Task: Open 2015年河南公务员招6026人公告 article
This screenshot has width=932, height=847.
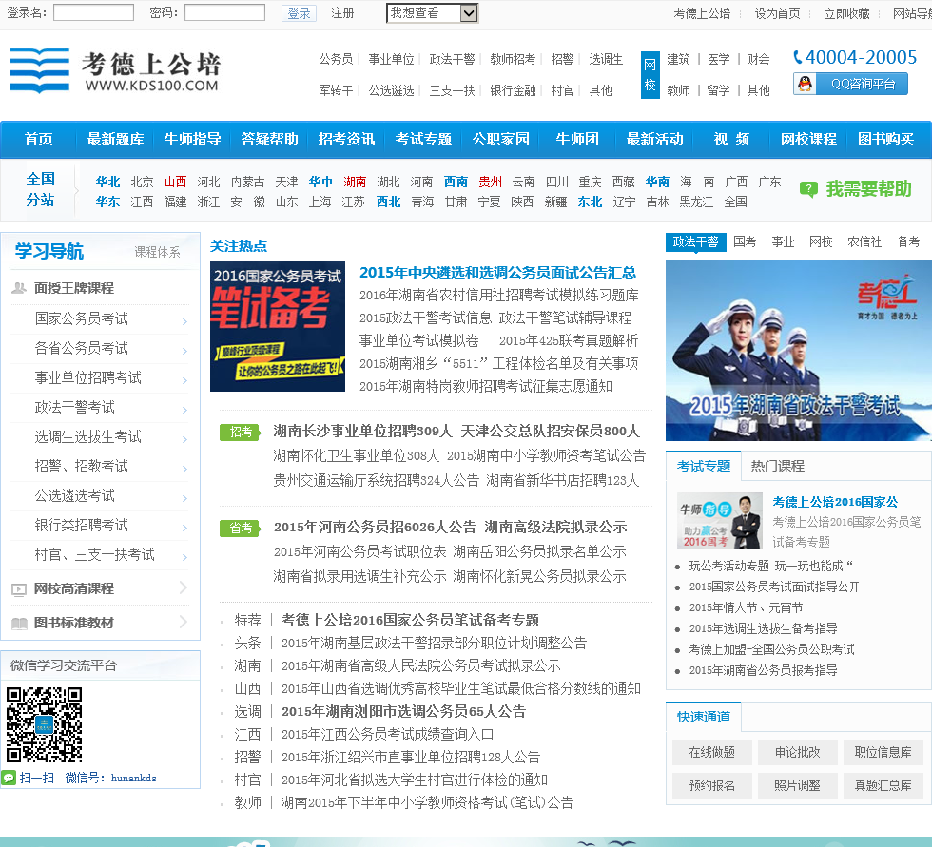Action: pos(375,528)
